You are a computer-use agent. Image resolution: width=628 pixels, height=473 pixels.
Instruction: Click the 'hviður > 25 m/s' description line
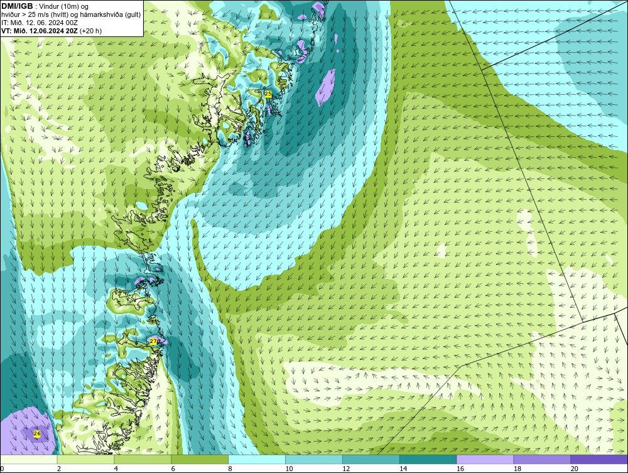71,15
